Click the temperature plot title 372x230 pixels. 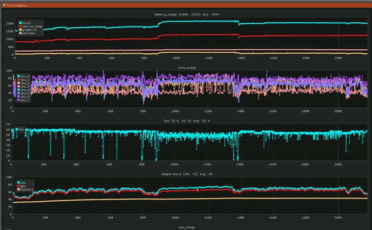[185, 173]
